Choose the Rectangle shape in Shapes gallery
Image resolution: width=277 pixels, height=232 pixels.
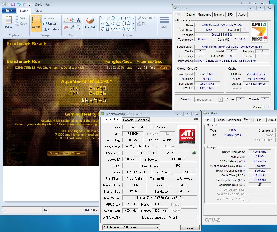pos(118,18)
